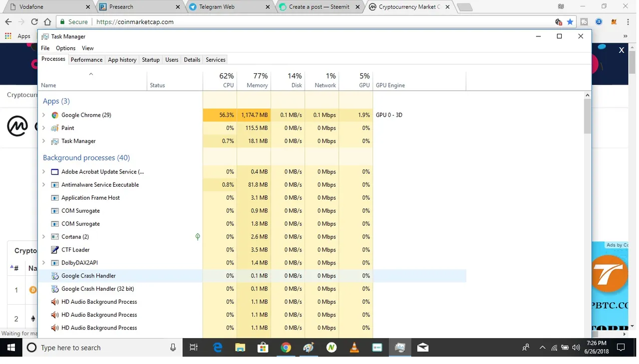639x364 pixels.
Task: Expand the Antimalware Service Executable row
Action: (43, 185)
